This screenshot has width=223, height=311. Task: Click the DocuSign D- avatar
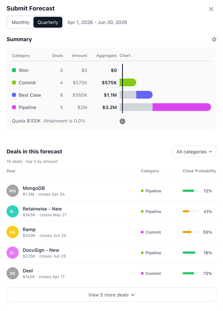13,253
